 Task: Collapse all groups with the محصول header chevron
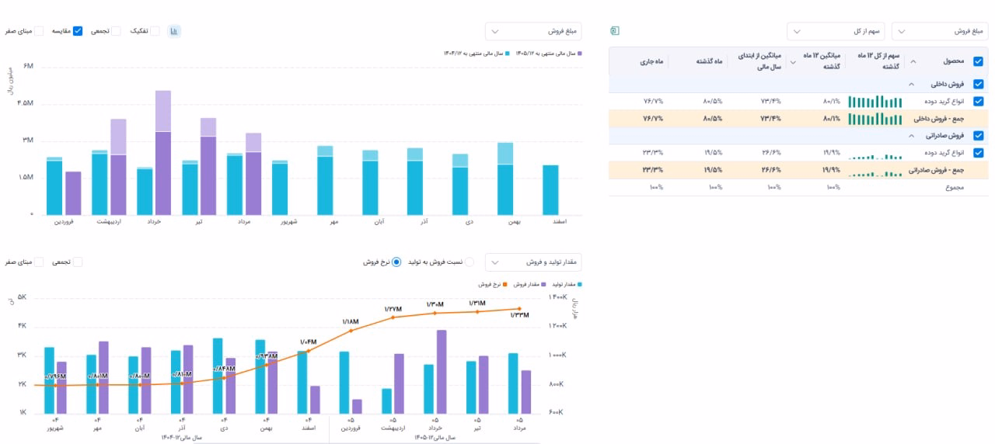click(x=913, y=61)
